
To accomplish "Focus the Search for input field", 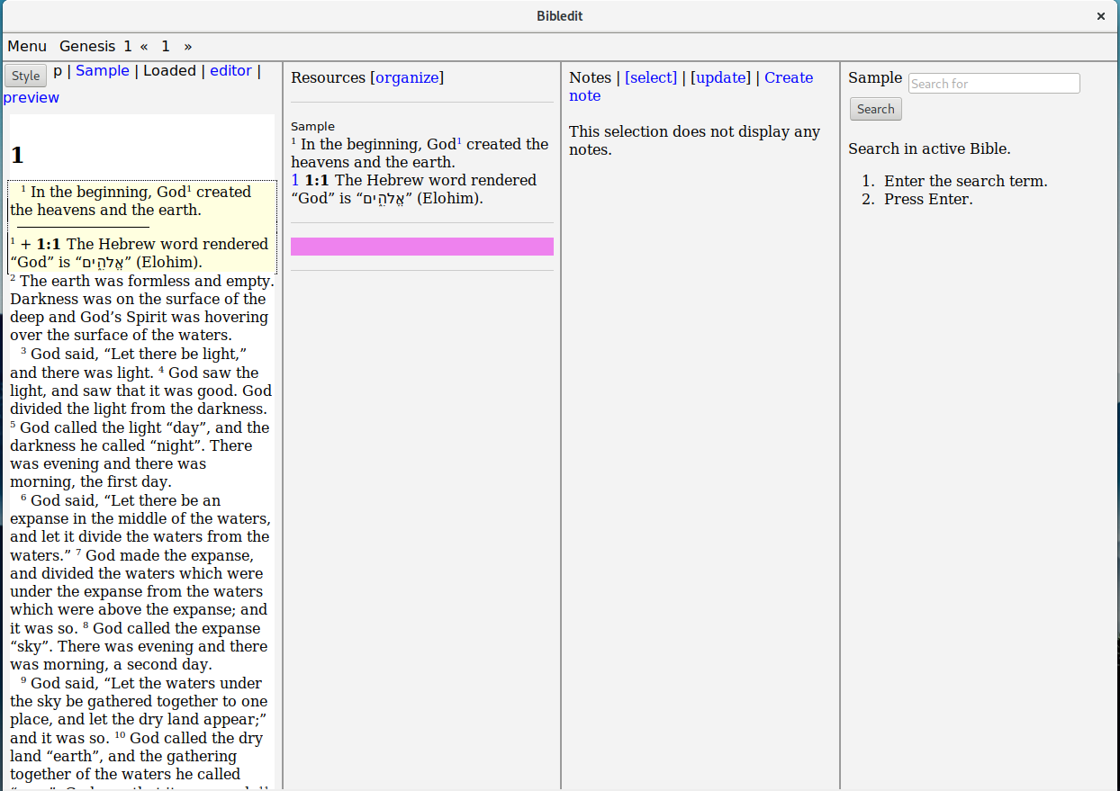I will pyautogui.click(x=993, y=84).
